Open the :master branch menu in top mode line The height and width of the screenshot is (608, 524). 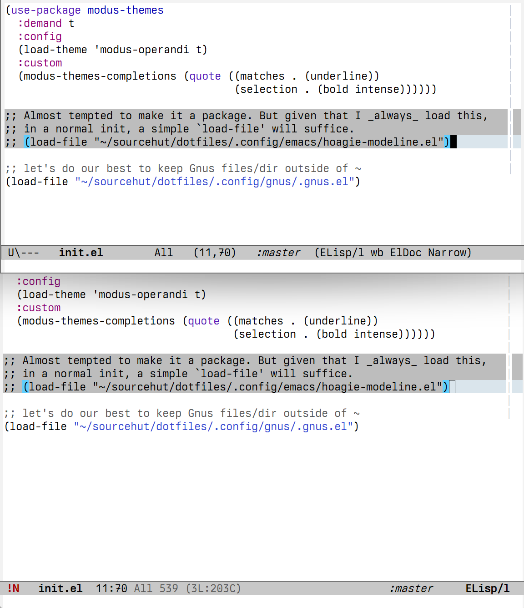[x=278, y=253]
